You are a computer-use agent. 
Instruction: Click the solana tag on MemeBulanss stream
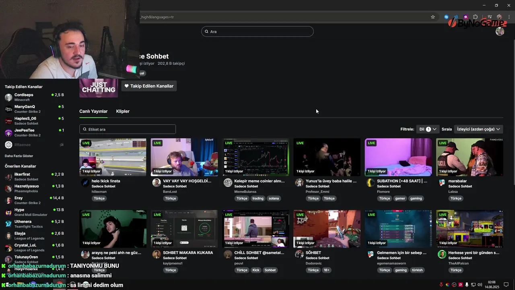[274, 198]
